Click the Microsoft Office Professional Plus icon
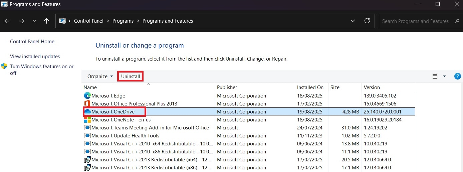Viewport: 463px width, 172px height. [87, 104]
